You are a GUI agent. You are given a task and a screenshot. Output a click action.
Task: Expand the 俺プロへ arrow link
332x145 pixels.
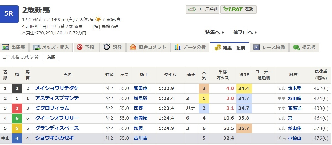point(245,32)
